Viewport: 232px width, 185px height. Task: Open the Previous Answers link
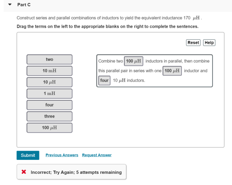(x=62, y=155)
